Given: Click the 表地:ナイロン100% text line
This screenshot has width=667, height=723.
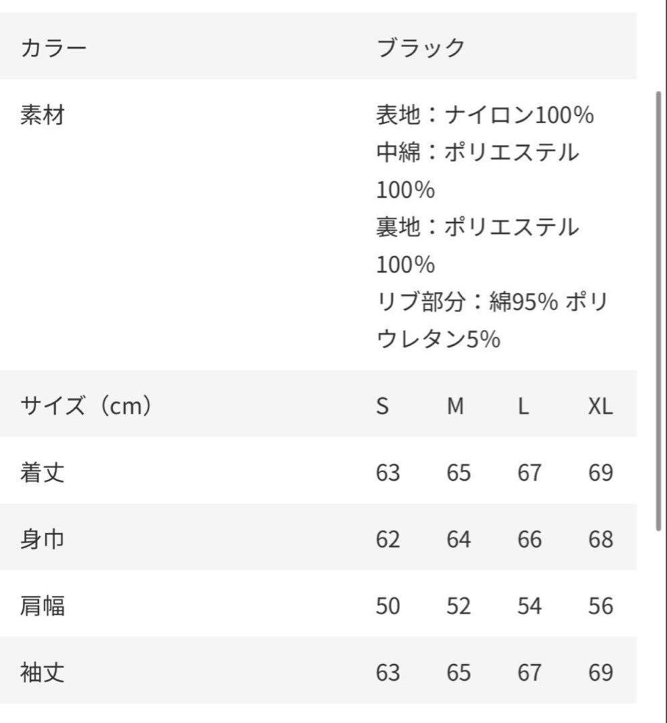Looking at the screenshot, I should (x=485, y=116).
